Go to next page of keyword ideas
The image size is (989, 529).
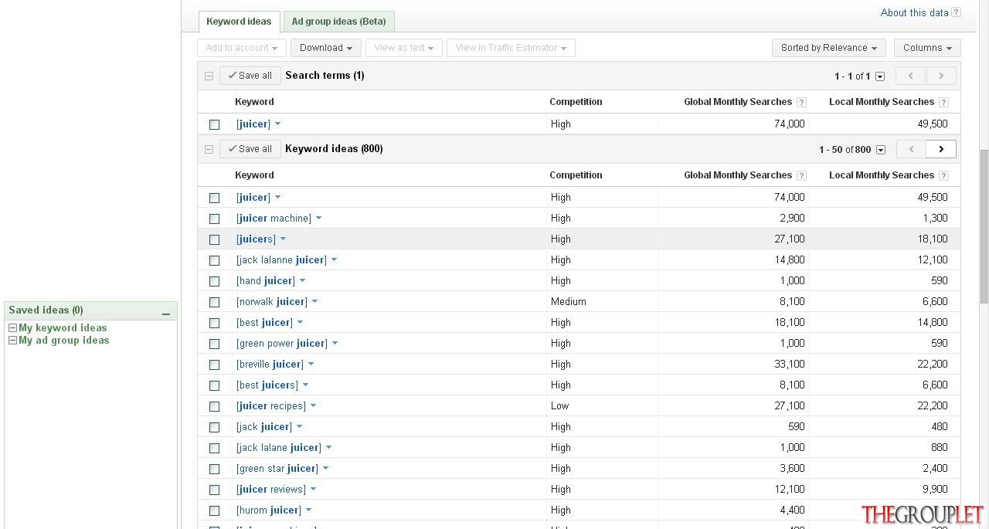[940, 149]
